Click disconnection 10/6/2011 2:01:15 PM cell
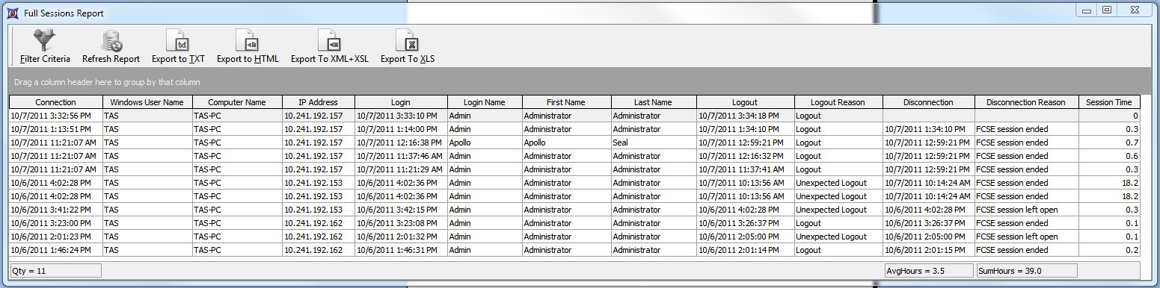1160x288 pixels. 929,250
